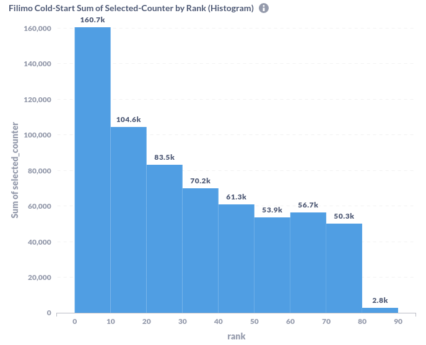Select the 2.8k value label
The height and width of the screenshot is (345, 426).
pos(380,300)
